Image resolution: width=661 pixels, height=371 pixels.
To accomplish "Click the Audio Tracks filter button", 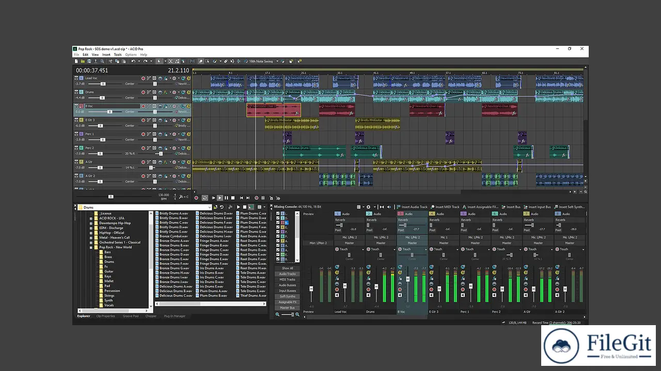I will (x=287, y=274).
